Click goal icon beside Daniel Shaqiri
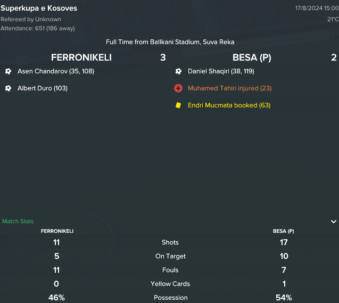 (178, 71)
